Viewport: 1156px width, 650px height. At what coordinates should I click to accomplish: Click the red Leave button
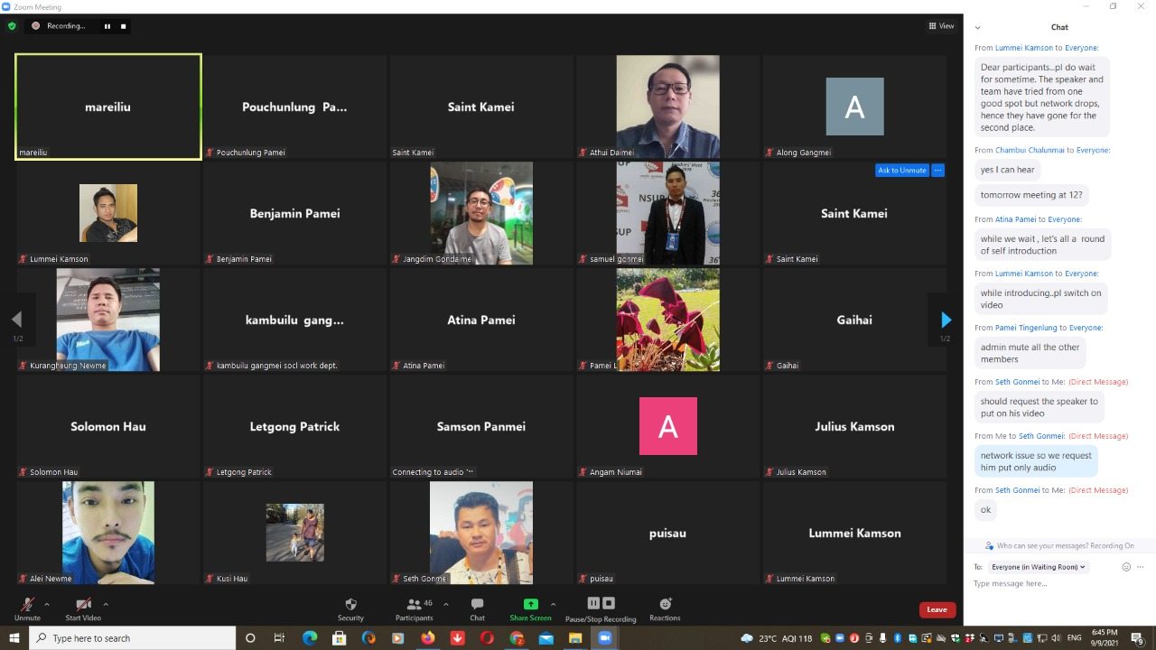[937, 609]
